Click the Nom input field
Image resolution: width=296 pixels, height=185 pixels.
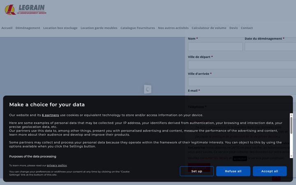(215, 46)
